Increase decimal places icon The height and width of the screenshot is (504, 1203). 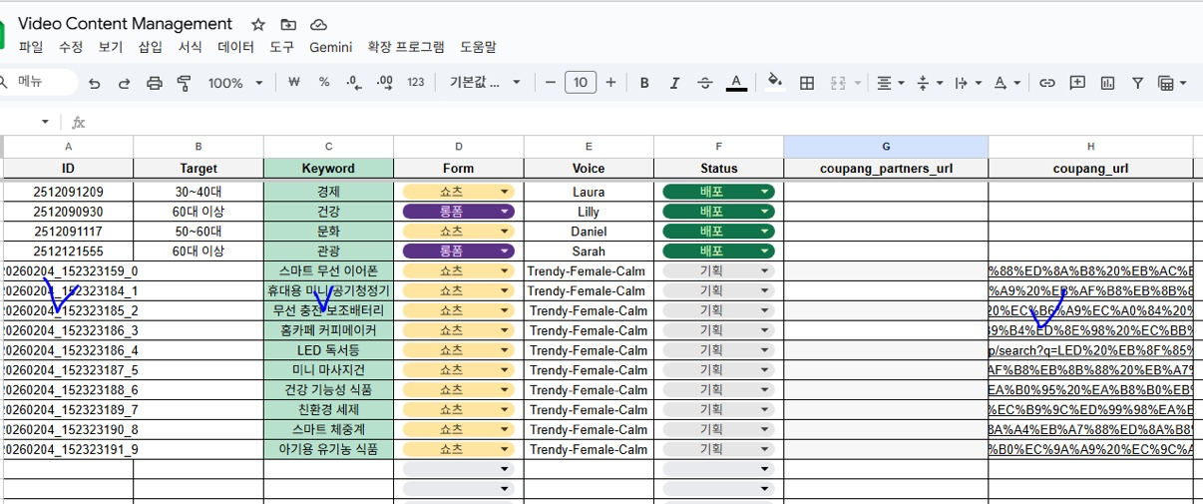click(x=384, y=83)
